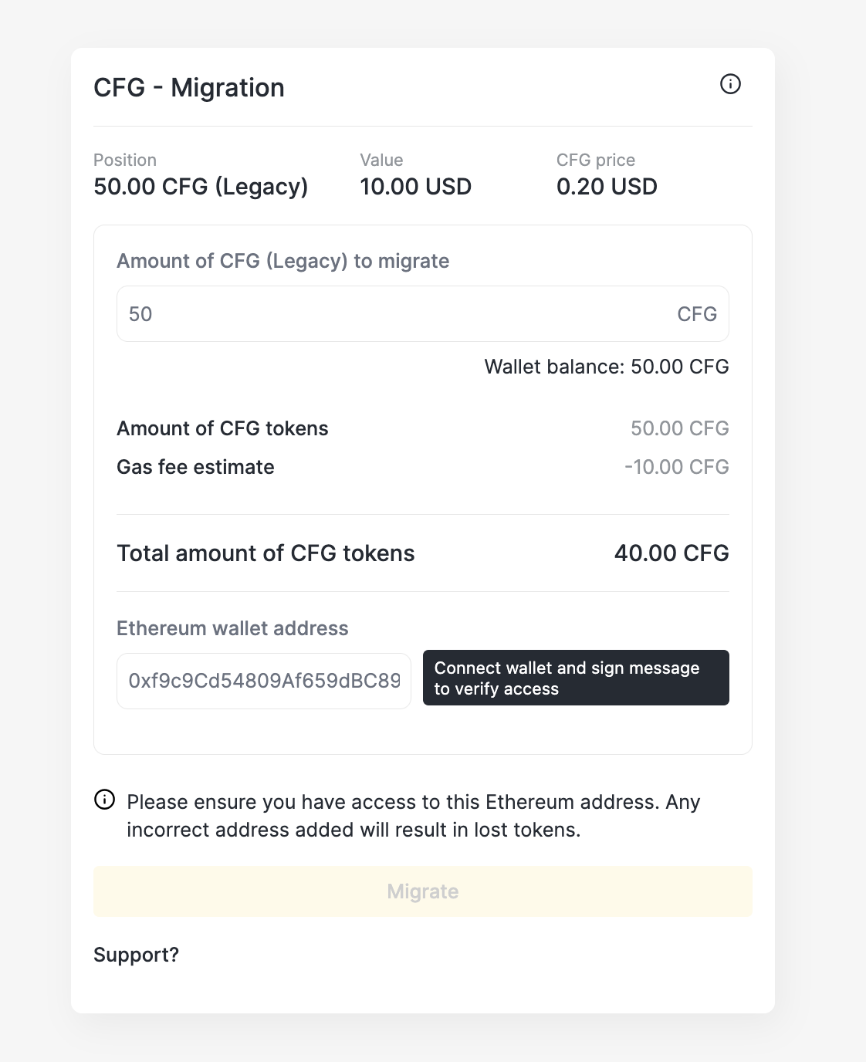Click the info icon next to the address warning

pyautogui.click(x=104, y=800)
